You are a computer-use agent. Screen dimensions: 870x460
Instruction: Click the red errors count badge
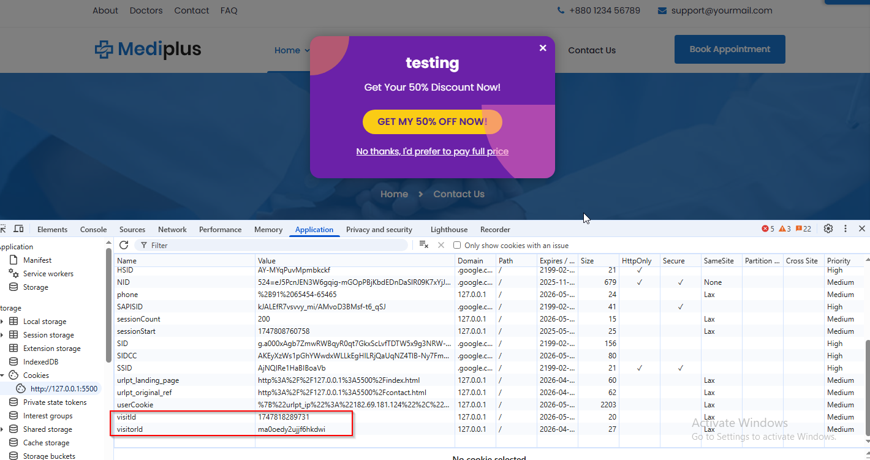point(768,229)
